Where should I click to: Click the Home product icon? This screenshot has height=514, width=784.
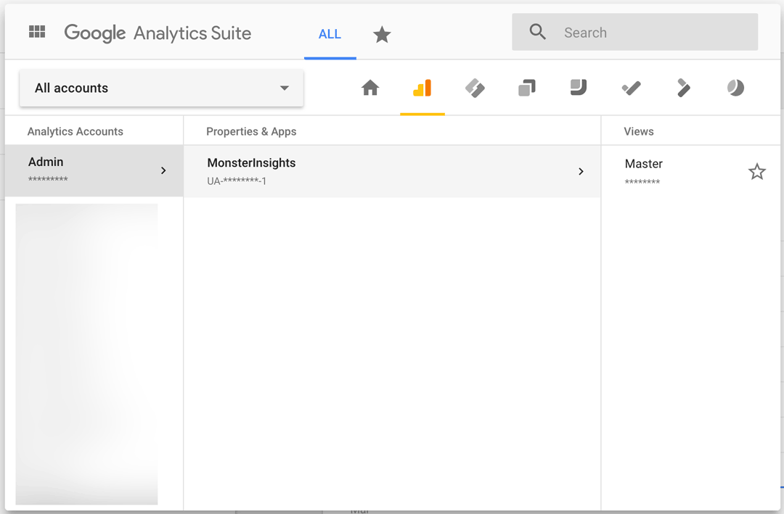[370, 88]
